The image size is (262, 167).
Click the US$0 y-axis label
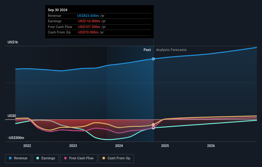pyautogui.click(x=12, y=116)
